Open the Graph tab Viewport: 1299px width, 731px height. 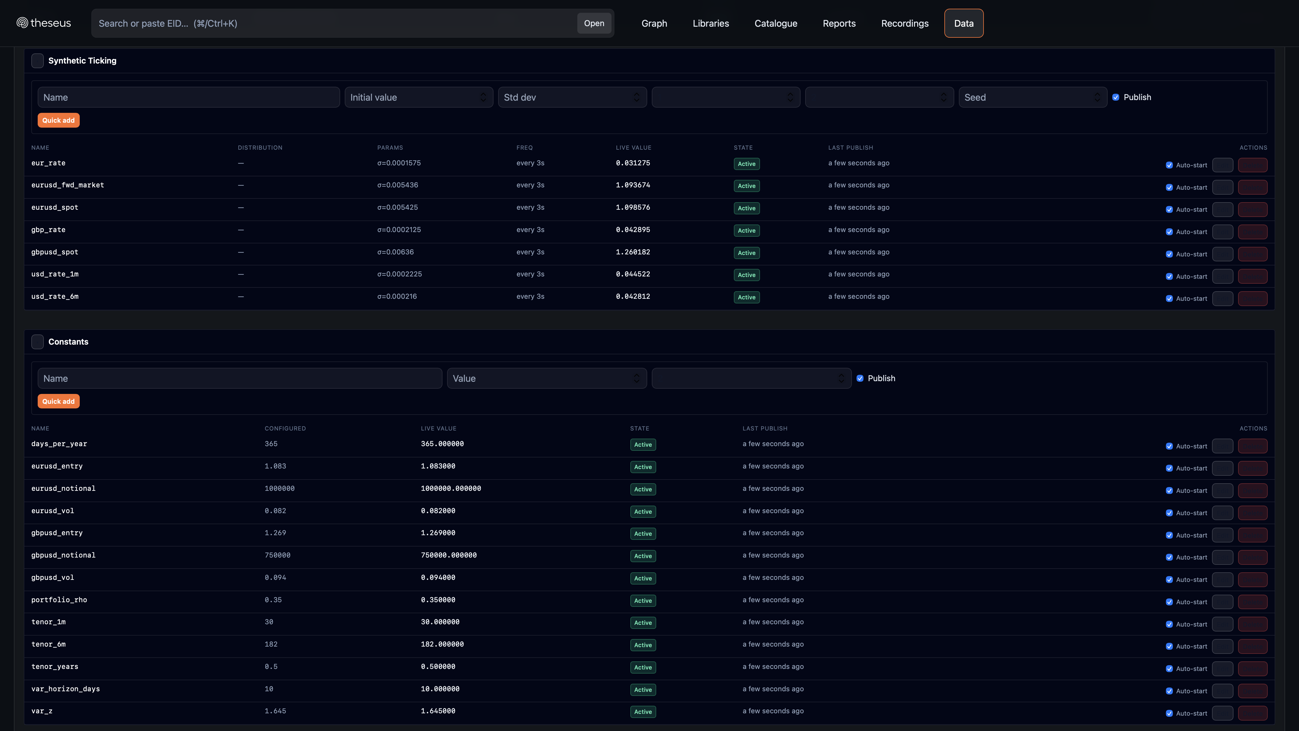pyautogui.click(x=654, y=23)
